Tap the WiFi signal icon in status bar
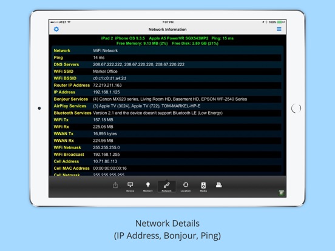 coord(69,22)
